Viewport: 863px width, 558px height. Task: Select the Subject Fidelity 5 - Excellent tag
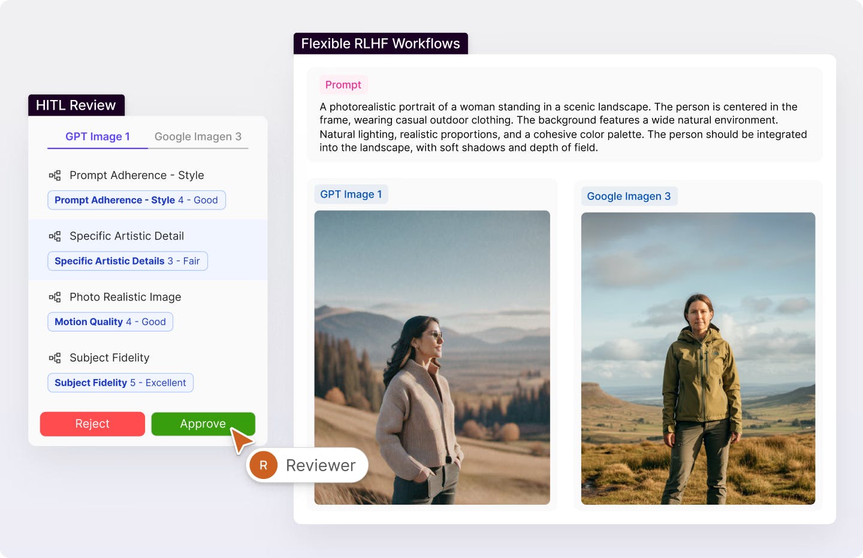[x=120, y=383]
